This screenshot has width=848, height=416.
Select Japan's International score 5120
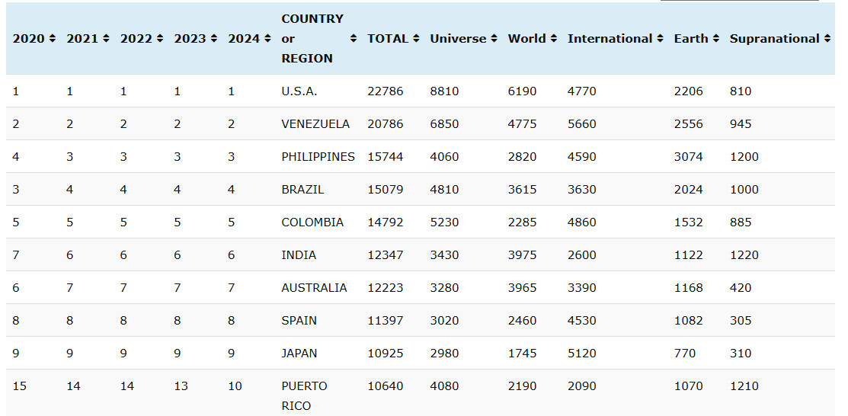click(x=581, y=354)
